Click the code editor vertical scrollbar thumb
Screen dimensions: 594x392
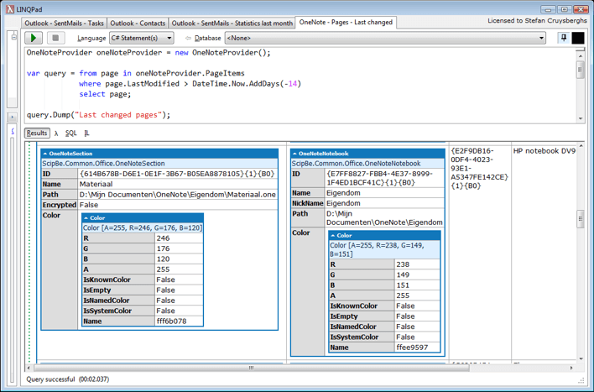tap(580, 71)
